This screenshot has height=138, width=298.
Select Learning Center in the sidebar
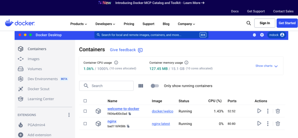point(41,99)
